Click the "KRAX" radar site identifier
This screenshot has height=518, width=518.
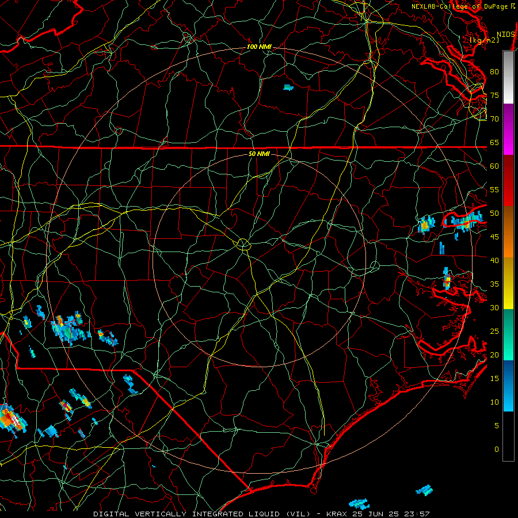(336, 514)
